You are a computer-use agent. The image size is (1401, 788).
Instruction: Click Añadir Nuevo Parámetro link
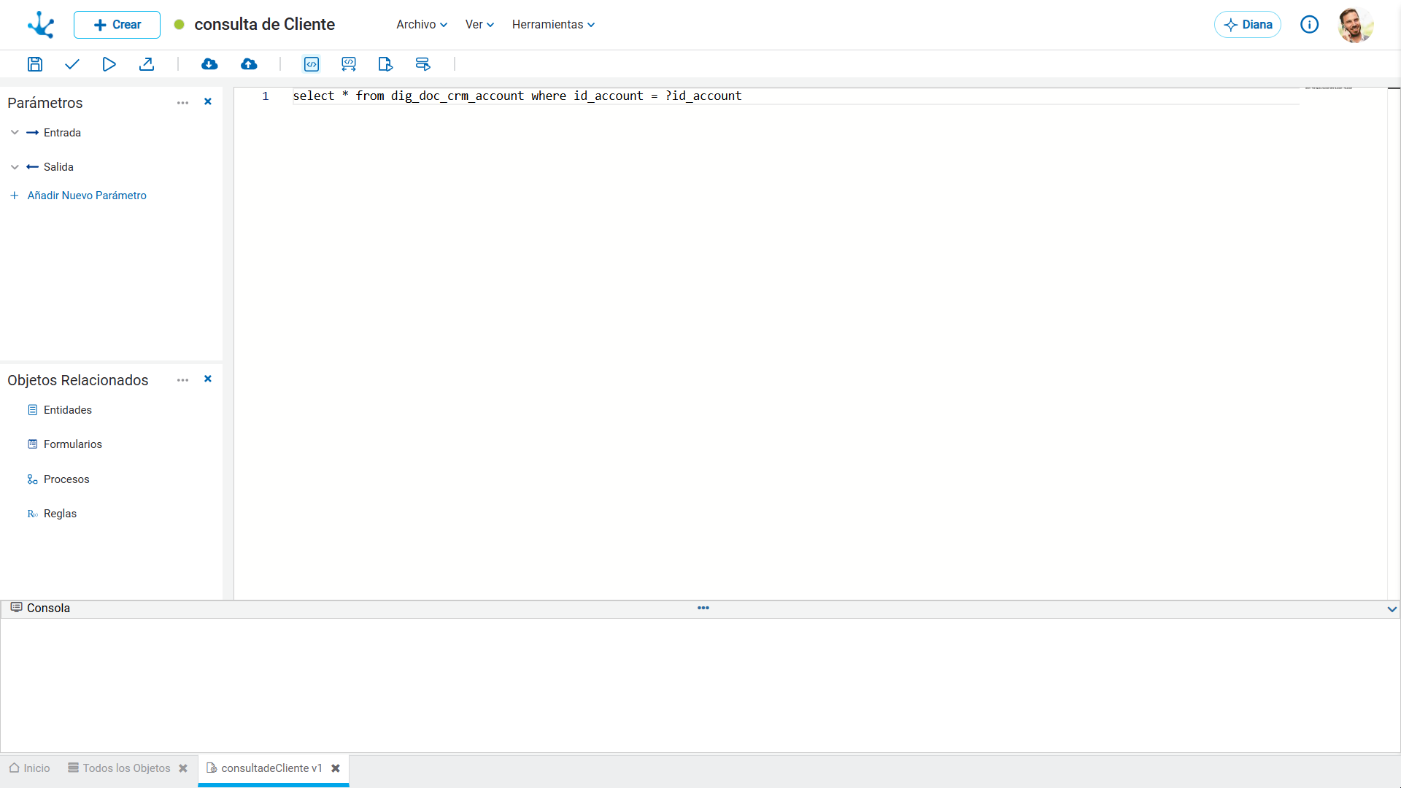pos(87,196)
